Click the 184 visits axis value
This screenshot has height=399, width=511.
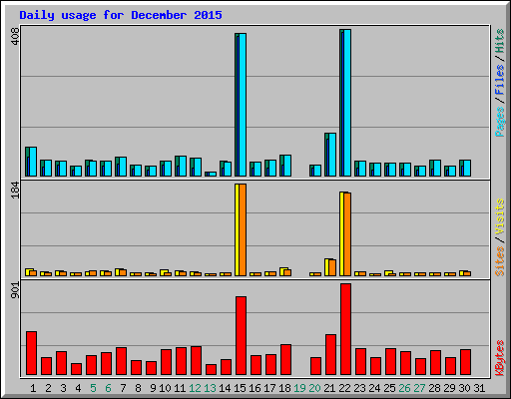[x=15, y=190]
